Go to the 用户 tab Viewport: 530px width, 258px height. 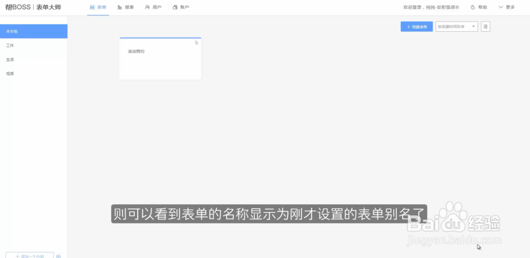click(x=153, y=7)
